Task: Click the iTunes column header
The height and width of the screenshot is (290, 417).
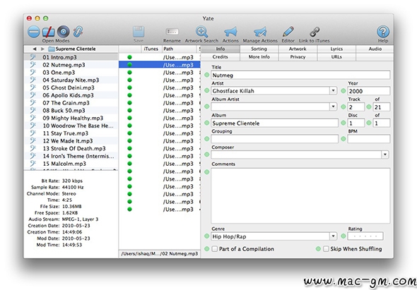Action: 151,49
